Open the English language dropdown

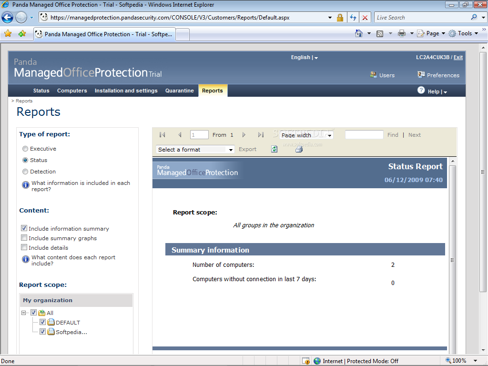coord(305,57)
